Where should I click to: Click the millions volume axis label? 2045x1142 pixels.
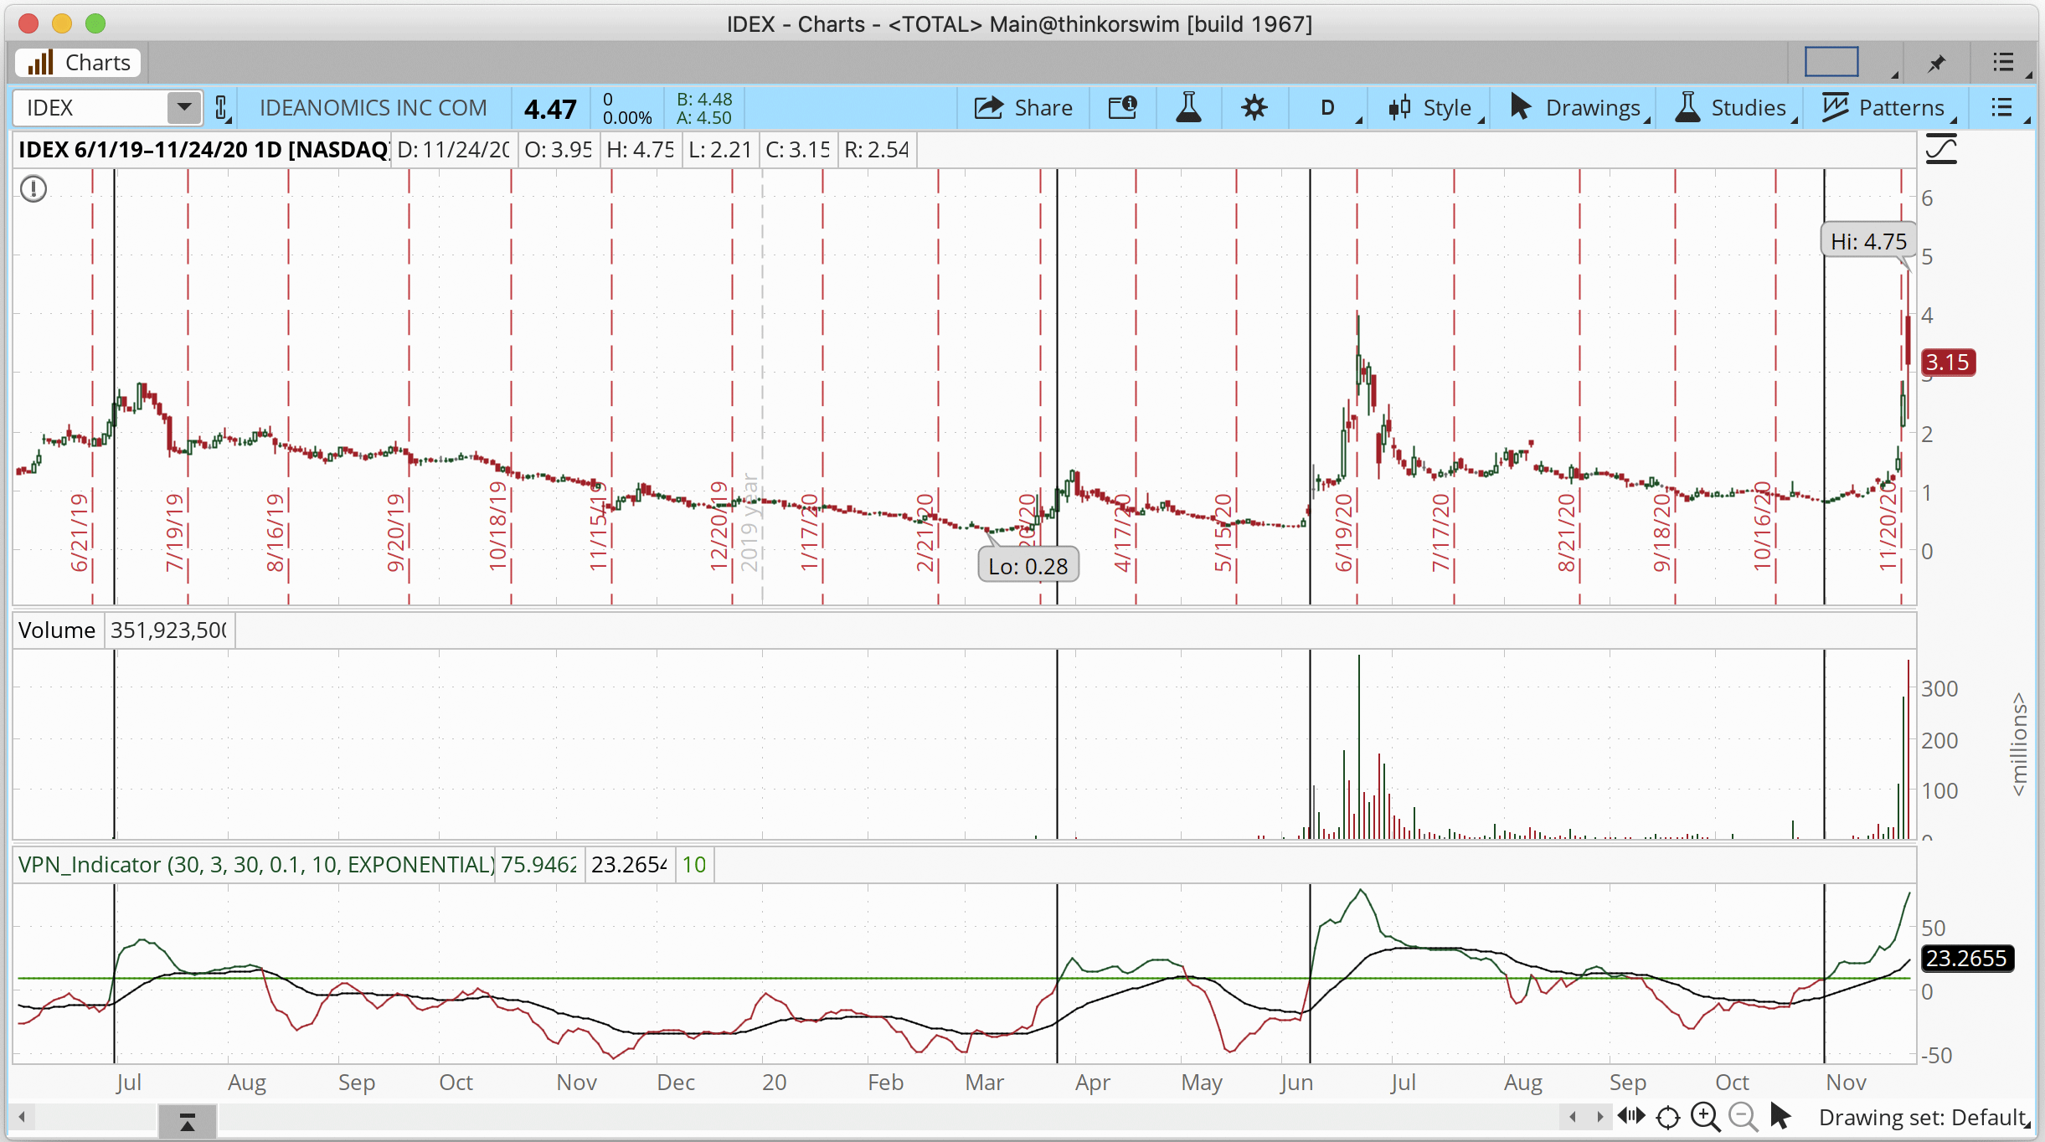click(2019, 743)
